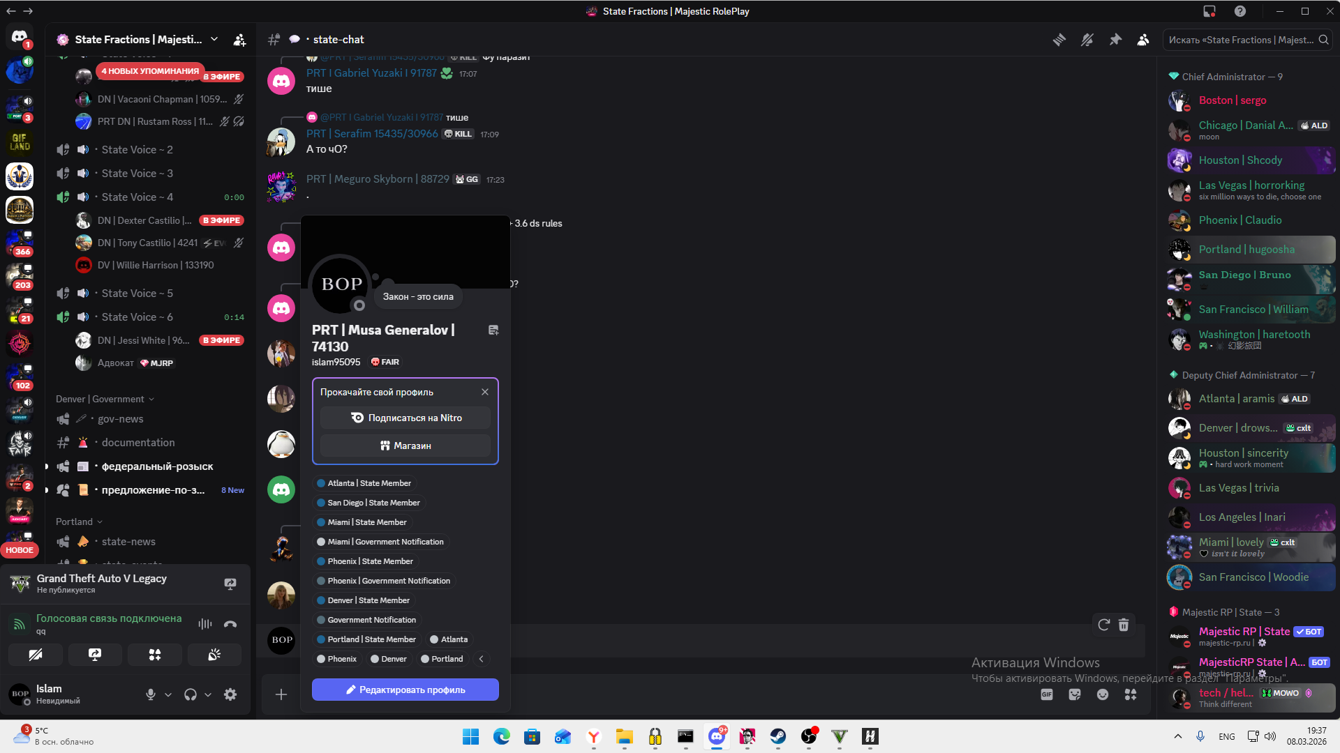
Task: Join State Voice ~ 5 channel
Action: [x=137, y=294]
